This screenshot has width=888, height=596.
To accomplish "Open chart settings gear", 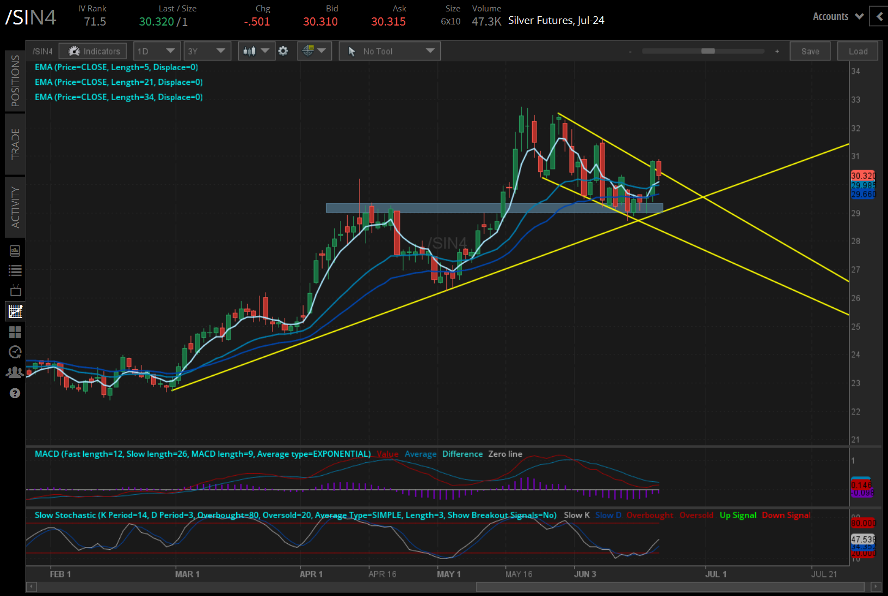I will point(283,51).
